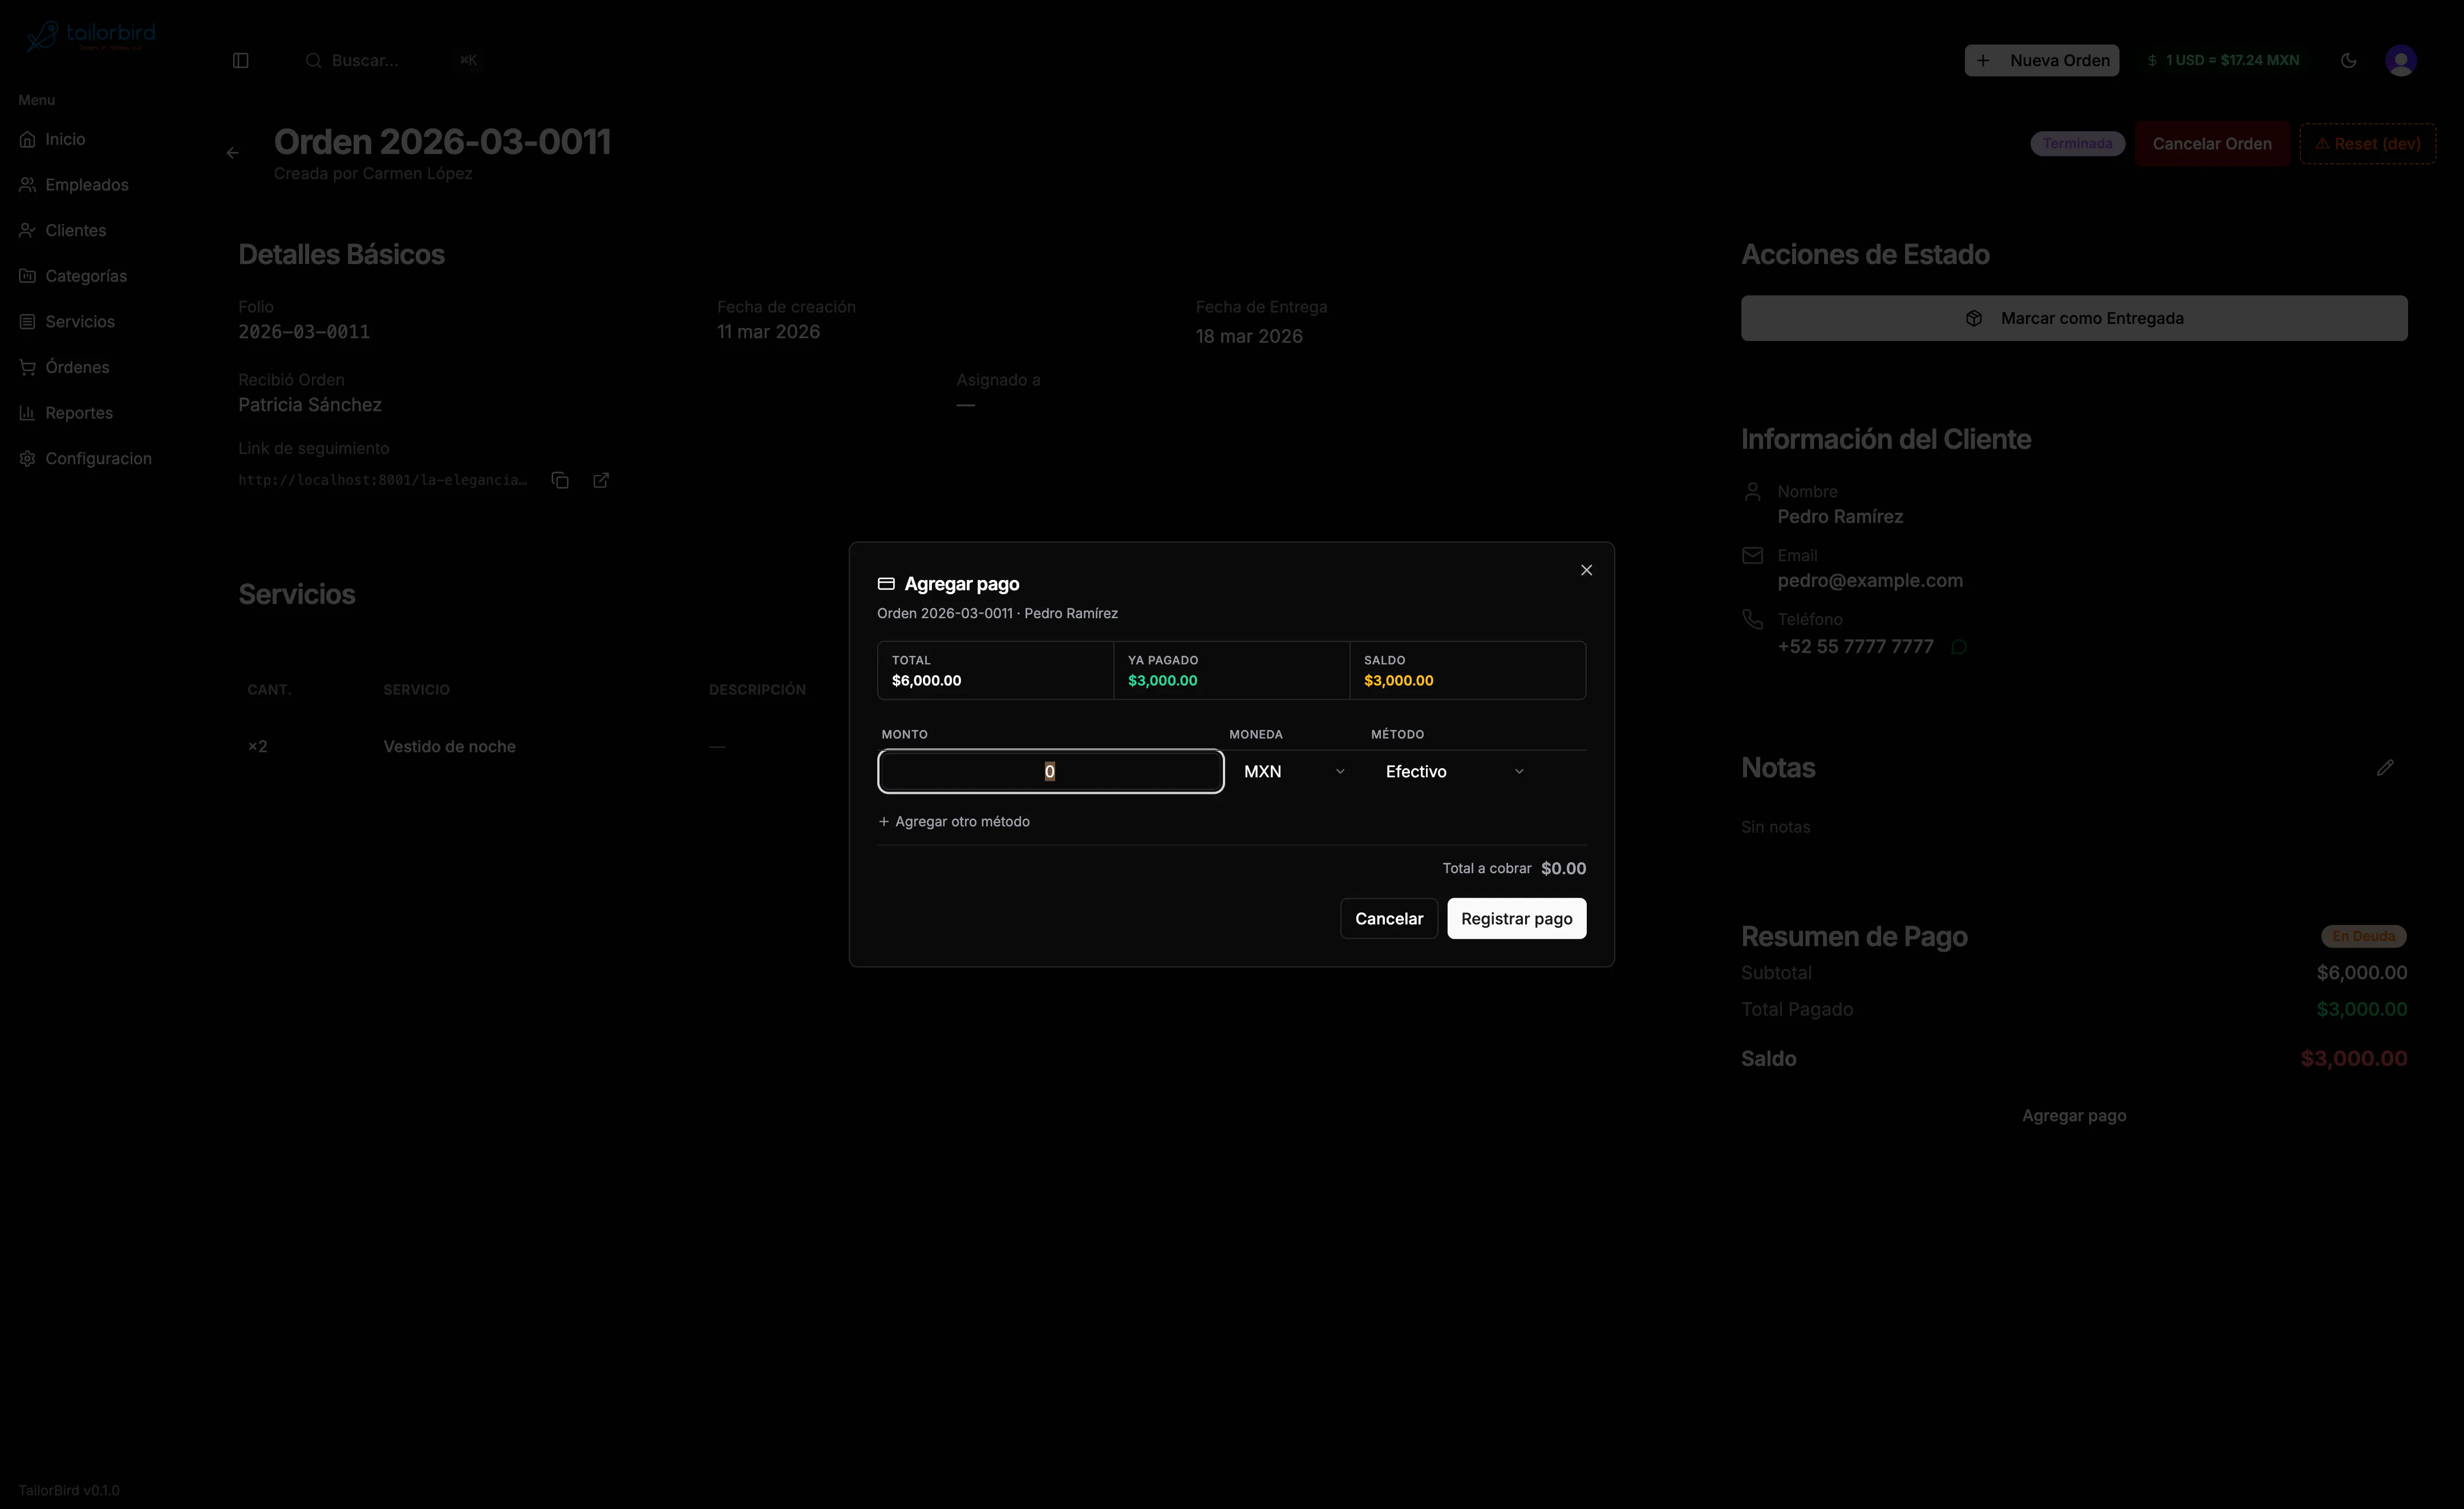
Task: Click Agregar pago under Resumen de Pago
Action: click(x=2074, y=1115)
